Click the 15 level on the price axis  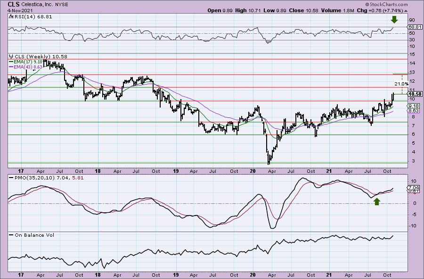412,54
